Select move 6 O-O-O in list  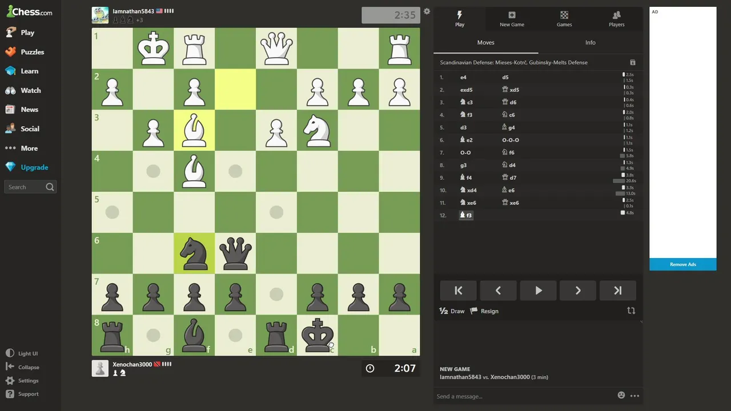511,140
